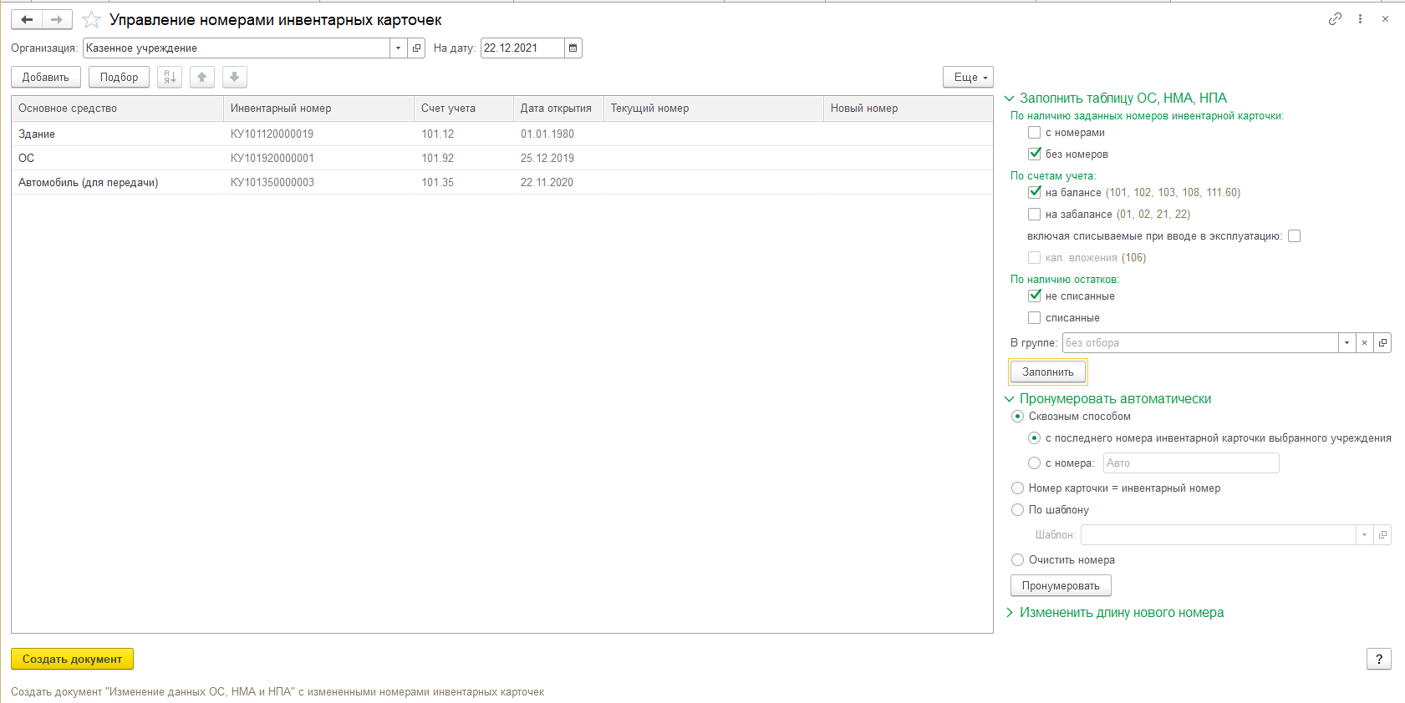Open the 'В группе' dropdown arrow
This screenshot has height=703, width=1405.
point(1346,343)
